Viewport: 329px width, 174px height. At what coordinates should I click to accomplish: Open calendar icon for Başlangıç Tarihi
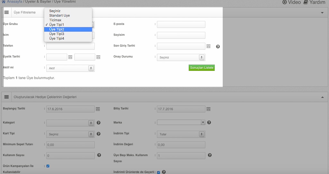[98, 109]
